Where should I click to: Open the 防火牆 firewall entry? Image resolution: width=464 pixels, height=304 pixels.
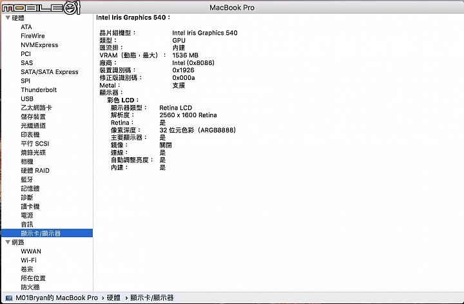pyautogui.click(x=30, y=287)
